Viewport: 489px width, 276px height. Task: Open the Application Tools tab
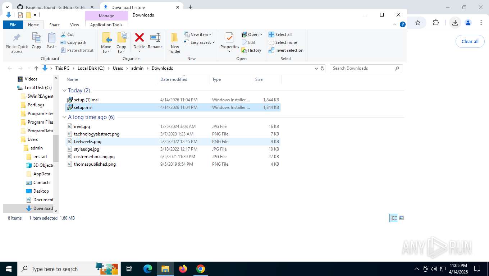(106, 25)
